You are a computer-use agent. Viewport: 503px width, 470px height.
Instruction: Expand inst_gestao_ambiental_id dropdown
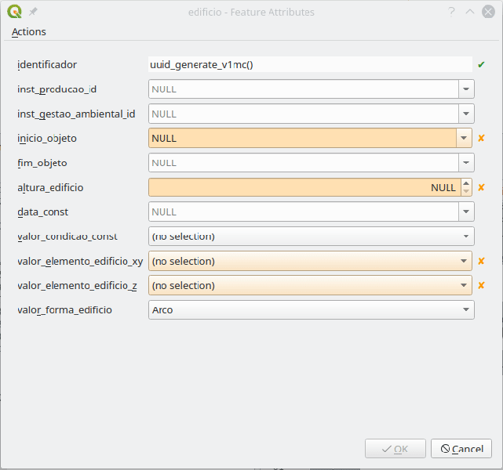click(x=466, y=114)
